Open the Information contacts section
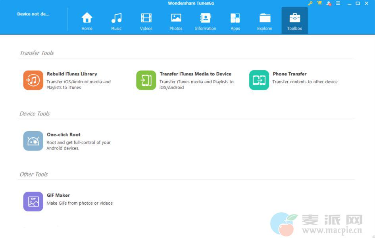Screen dimensions: 375x238 coord(206,18)
